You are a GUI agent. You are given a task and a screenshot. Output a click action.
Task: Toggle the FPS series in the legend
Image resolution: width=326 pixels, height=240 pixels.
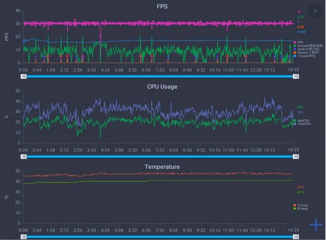click(x=298, y=42)
